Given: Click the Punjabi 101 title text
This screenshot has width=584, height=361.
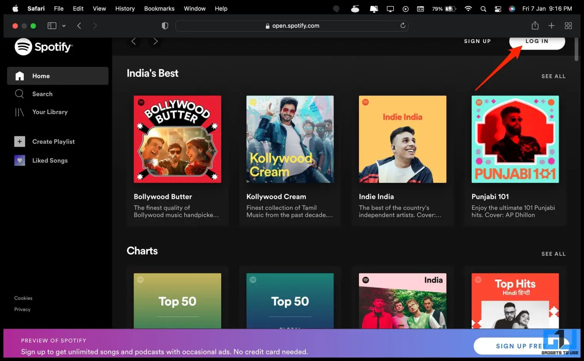Looking at the screenshot, I should (490, 197).
